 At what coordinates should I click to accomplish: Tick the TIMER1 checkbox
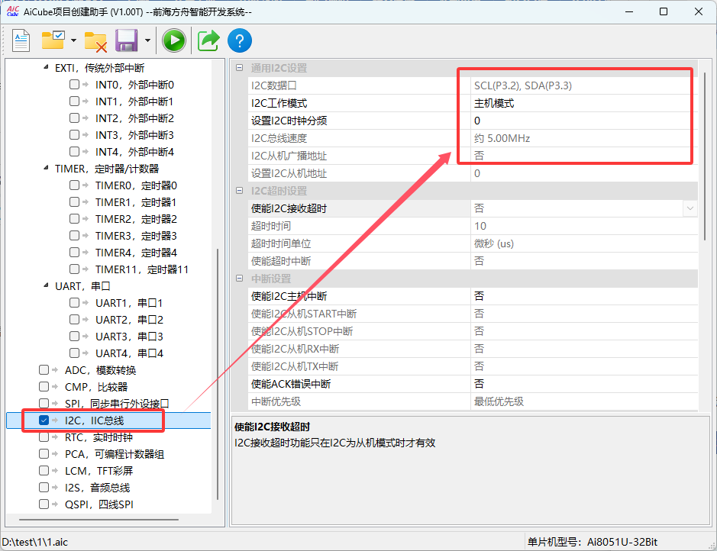pyautogui.click(x=74, y=202)
